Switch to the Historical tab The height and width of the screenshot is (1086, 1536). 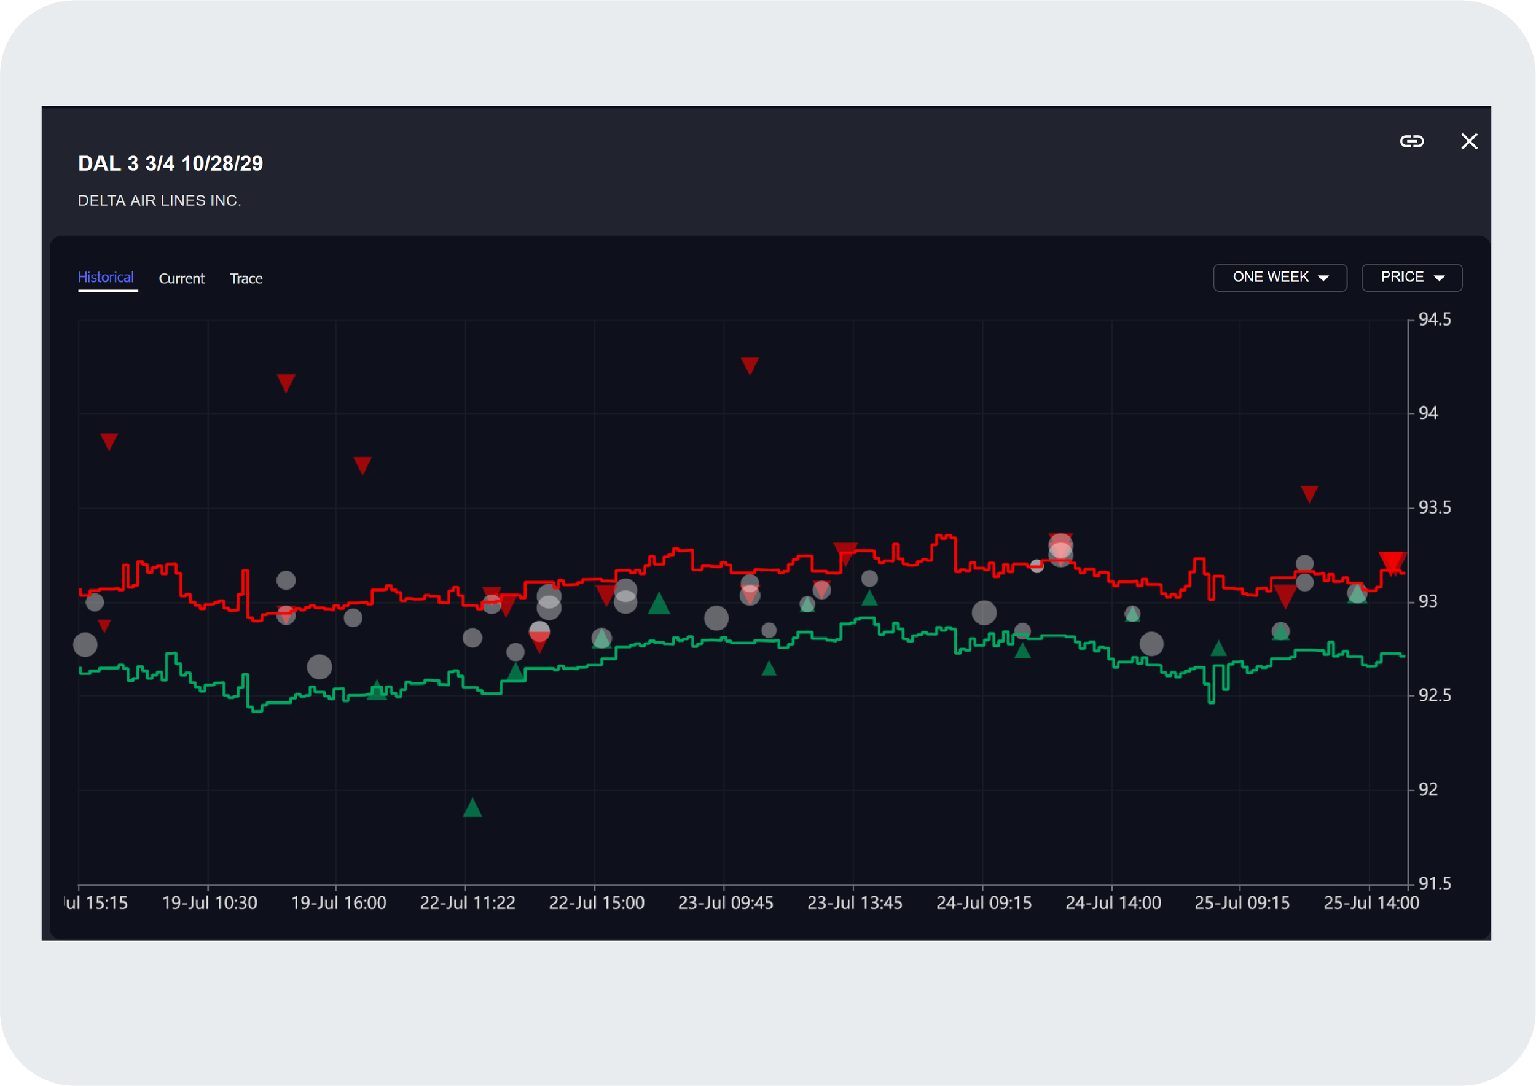point(106,278)
